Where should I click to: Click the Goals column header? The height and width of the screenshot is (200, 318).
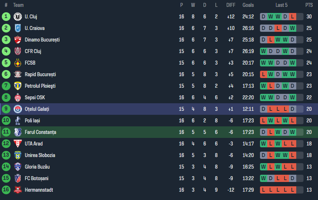[x=248, y=5]
